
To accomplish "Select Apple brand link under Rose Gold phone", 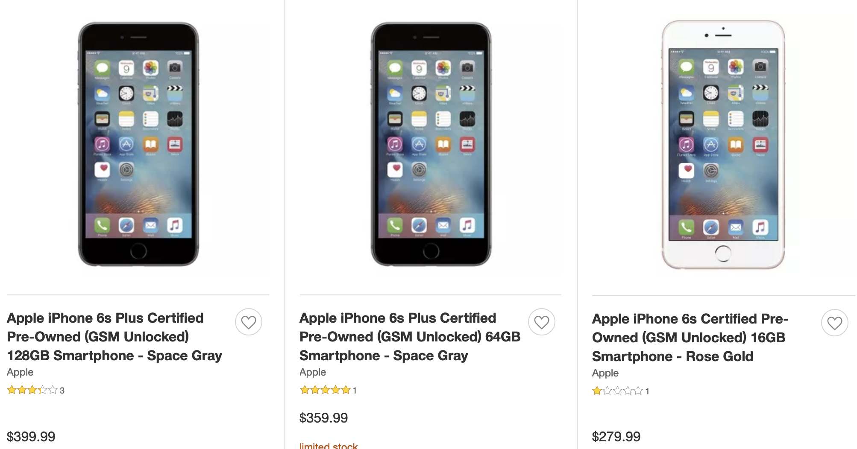I will click(605, 373).
